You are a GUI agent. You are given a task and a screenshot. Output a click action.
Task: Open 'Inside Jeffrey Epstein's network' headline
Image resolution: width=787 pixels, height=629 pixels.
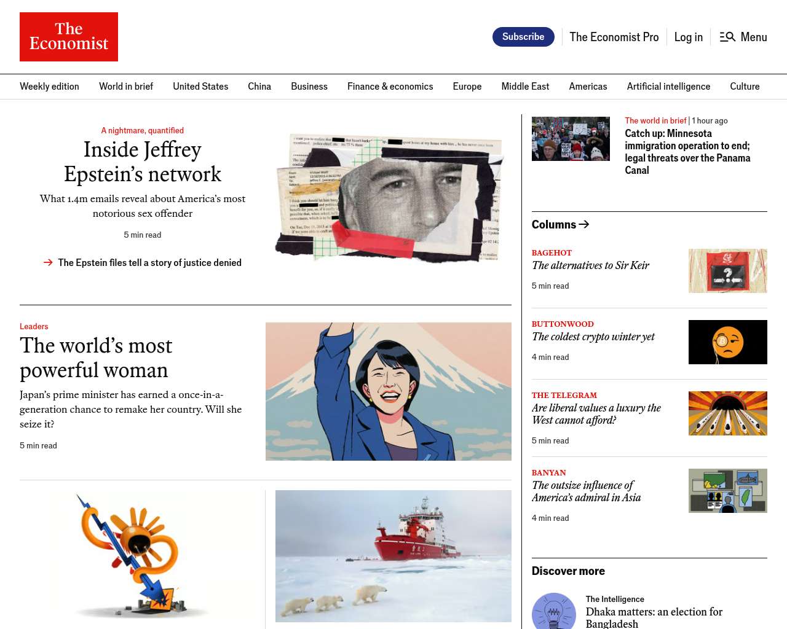click(x=143, y=162)
